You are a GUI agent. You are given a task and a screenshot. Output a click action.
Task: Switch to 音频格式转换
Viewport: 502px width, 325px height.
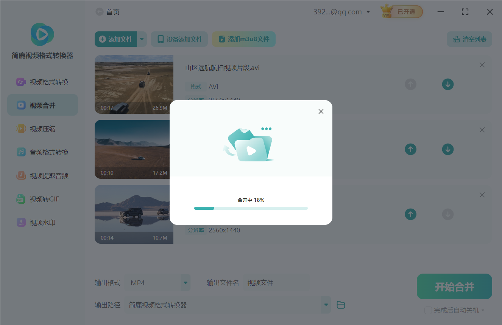pos(42,152)
